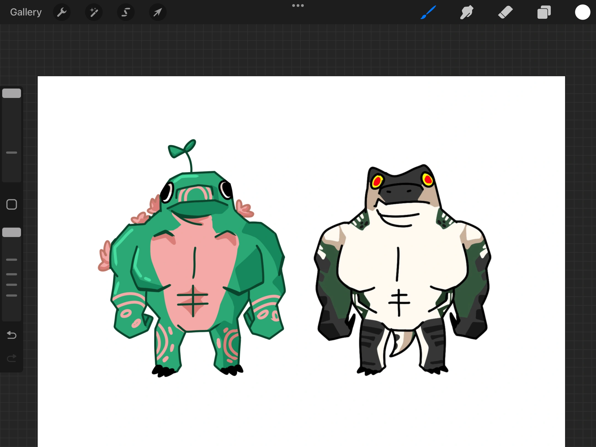Select the Selection tool
The image size is (596, 447).
[126, 12]
